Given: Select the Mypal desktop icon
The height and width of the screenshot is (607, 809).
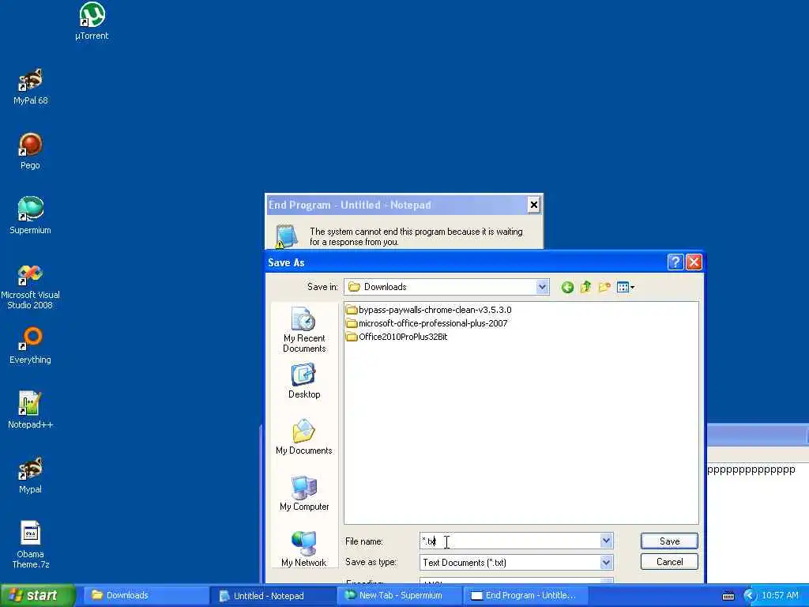Looking at the screenshot, I should pos(31,475).
